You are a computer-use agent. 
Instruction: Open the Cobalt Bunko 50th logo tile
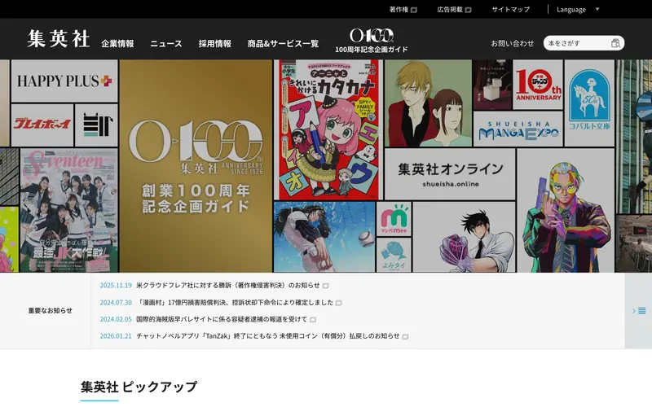click(589, 103)
